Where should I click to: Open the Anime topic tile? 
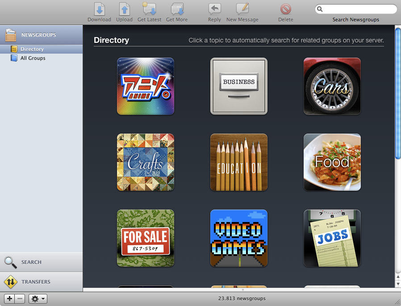pos(146,86)
